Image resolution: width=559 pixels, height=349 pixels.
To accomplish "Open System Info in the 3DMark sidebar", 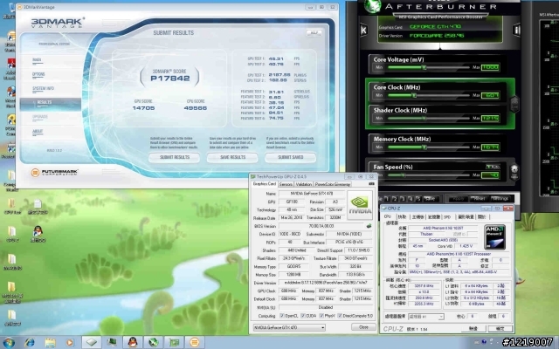I will [43, 89].
